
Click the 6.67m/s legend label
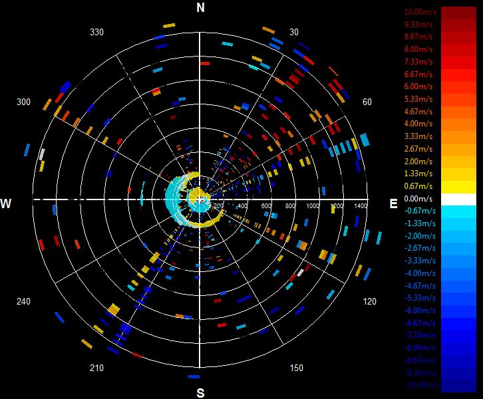tap(418, 74)
